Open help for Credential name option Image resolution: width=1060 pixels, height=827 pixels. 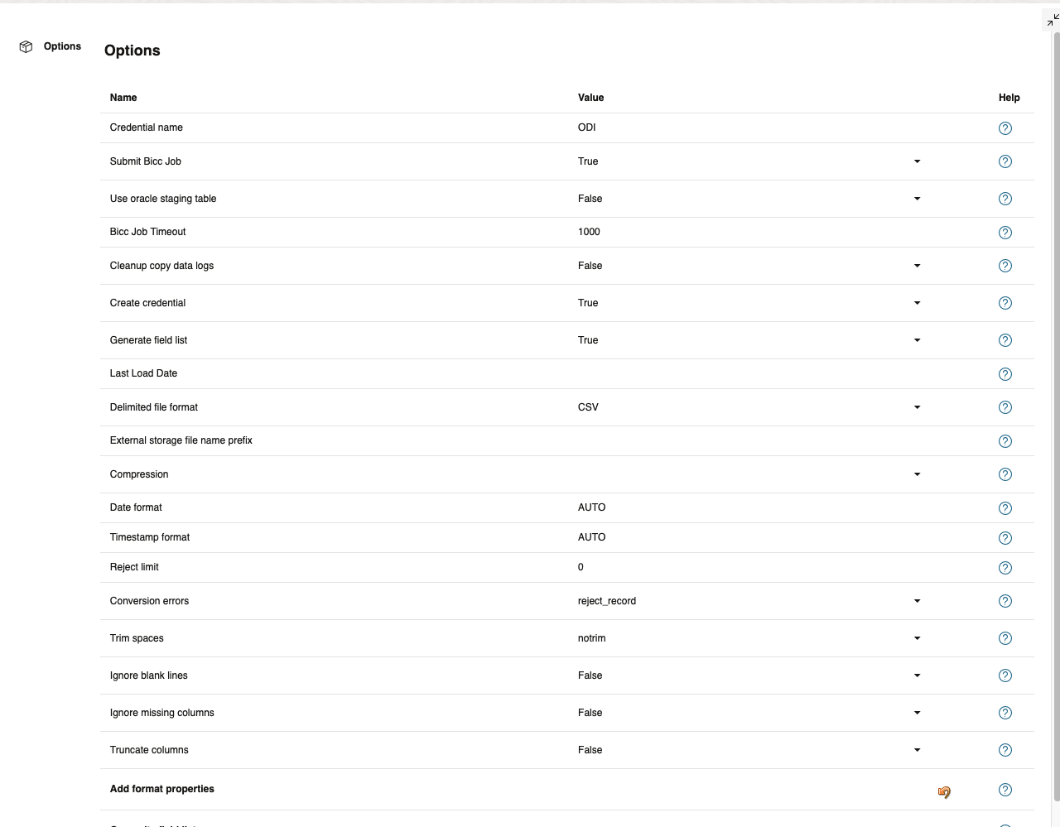pyautogui.click(x=1005, y=128)
